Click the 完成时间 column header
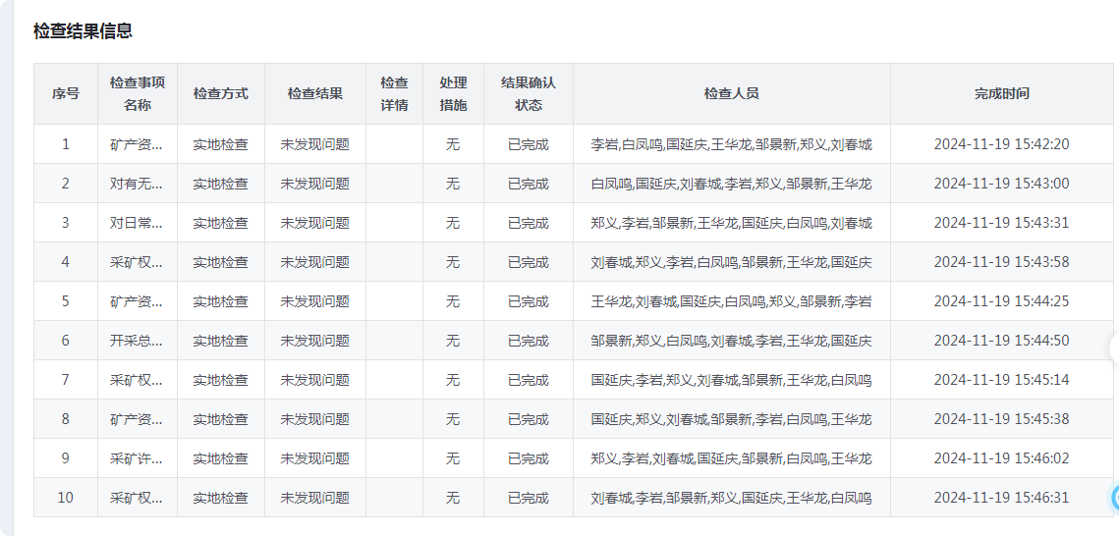Viewport: 1119px width, 536px height. click(1002, 93)
